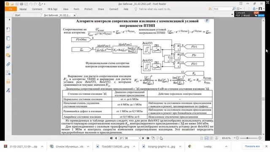Click the magnifier search icon in Find box

coord(234,9)
